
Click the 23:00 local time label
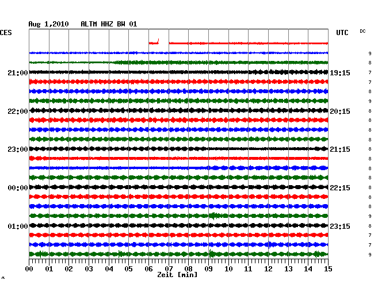pos(18,149)
